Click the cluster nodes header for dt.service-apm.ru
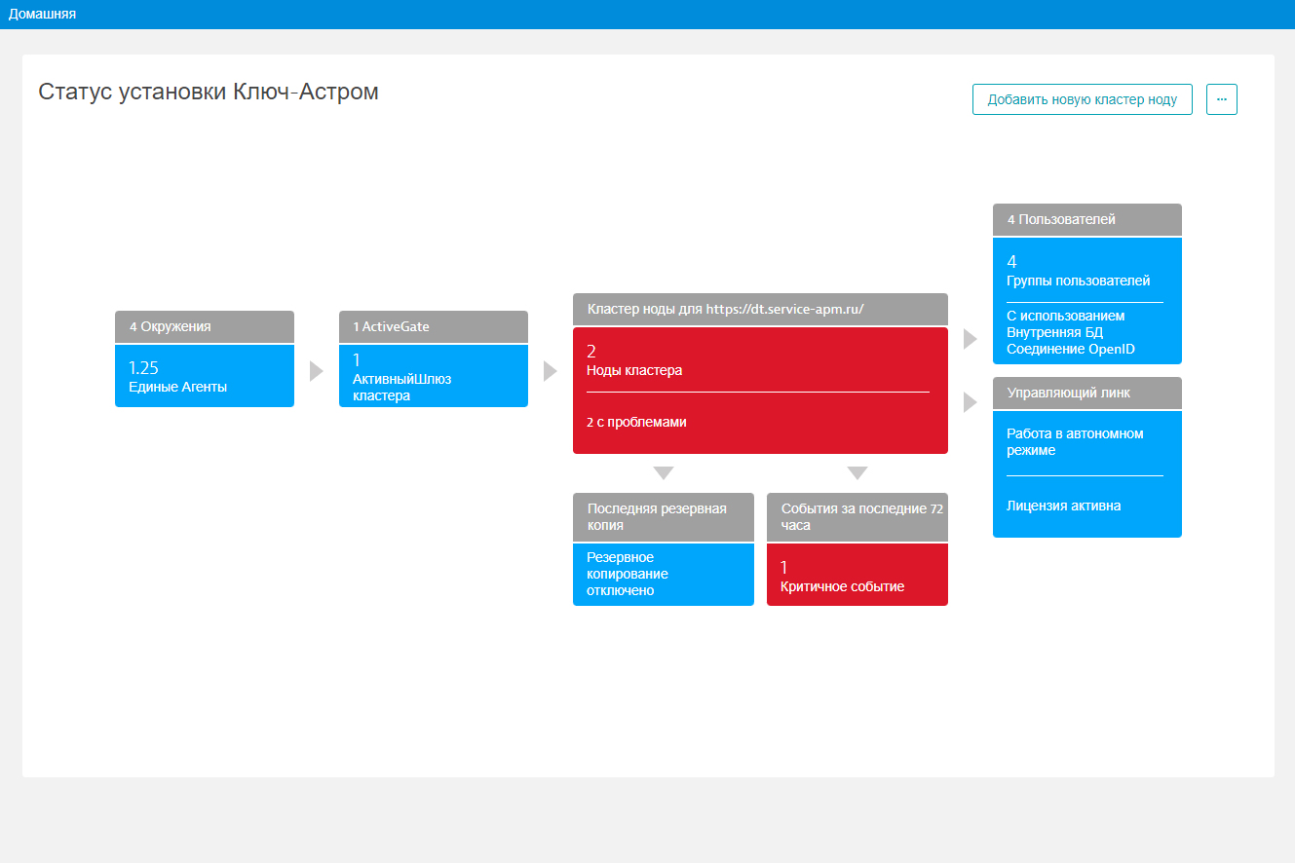Viewport: 1295px width, 863px height. [x=759, y=309]
